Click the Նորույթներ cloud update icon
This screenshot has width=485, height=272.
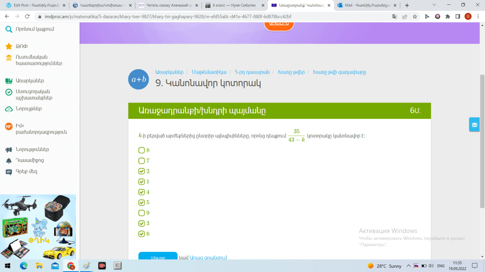[x=9, y=109]
